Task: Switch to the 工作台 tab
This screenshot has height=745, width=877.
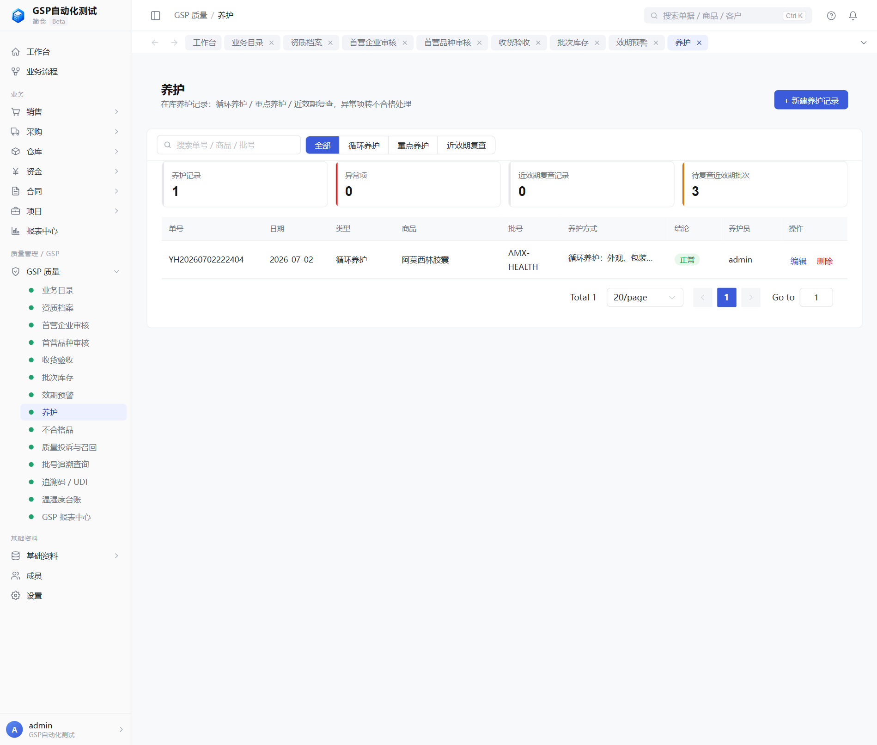Action: pos(204,43)
